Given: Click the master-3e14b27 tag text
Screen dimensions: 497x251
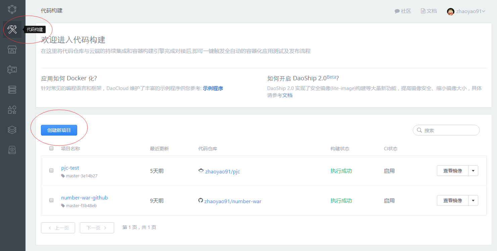Looking at the screenshot, I should 82,176.
